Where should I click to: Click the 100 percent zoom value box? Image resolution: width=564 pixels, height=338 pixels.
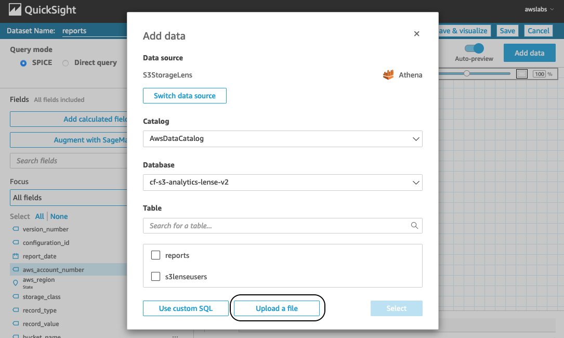click(x=539, y=74)
